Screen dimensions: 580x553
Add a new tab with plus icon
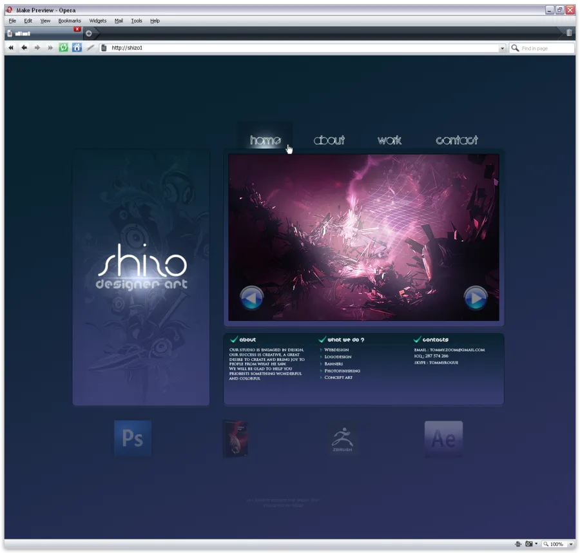89,34
